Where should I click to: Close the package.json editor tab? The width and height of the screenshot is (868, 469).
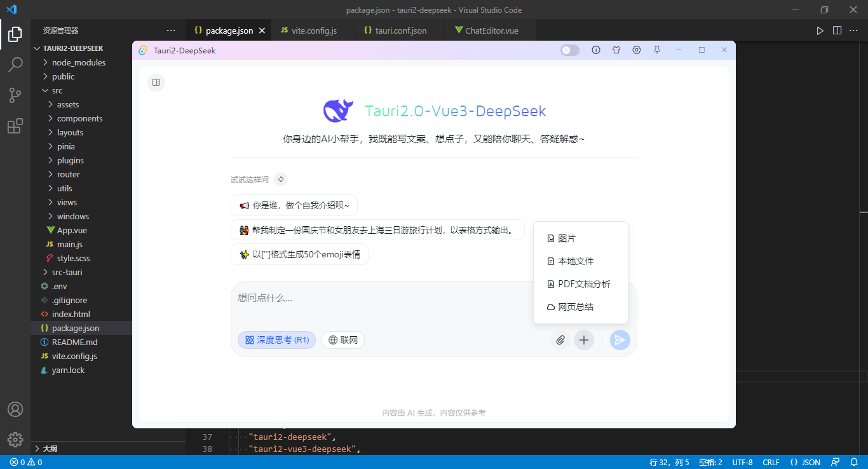coord(262,31)
